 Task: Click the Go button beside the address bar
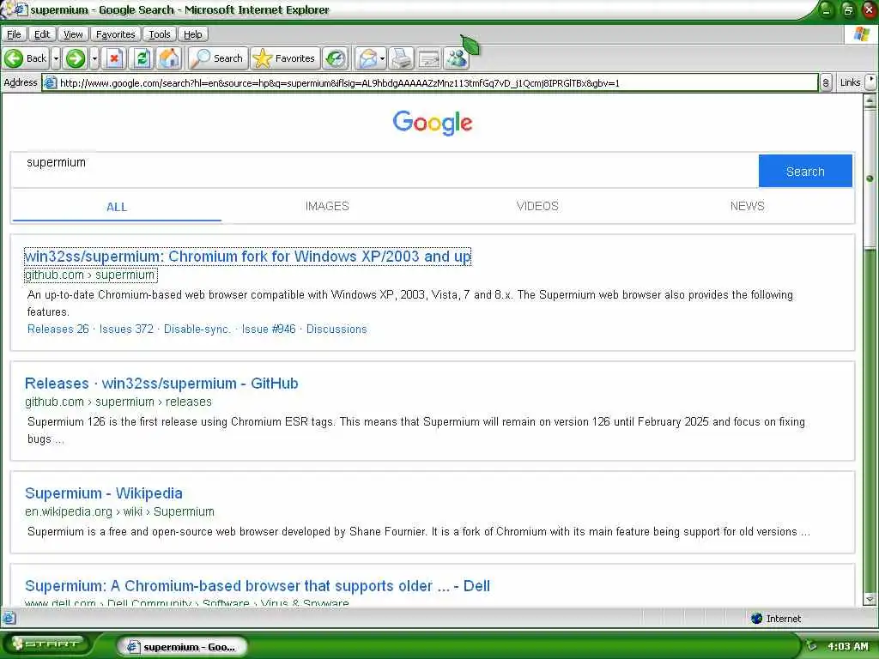(826, 83)
